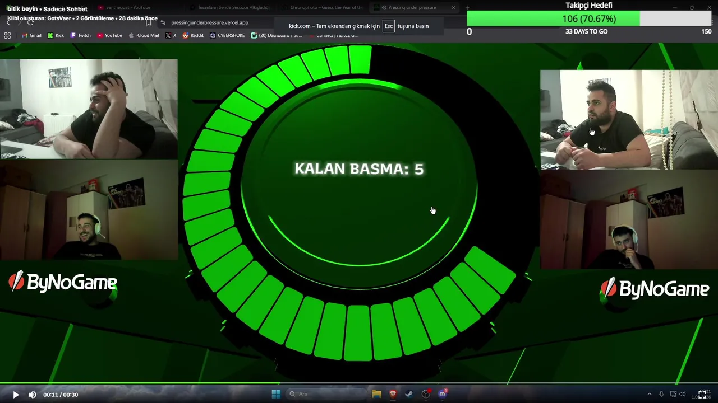Open the Reddit bookmark
Image resolution: width=718 pixels, height=403 pixels.
coord(193,35)
